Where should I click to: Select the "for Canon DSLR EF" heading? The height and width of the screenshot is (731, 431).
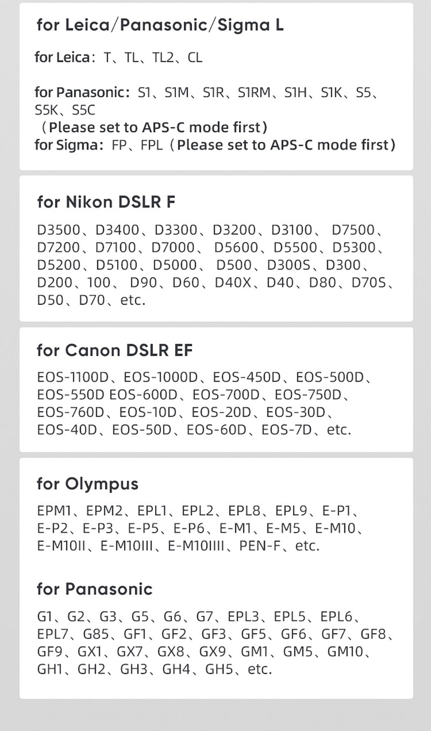click(114, 350)
